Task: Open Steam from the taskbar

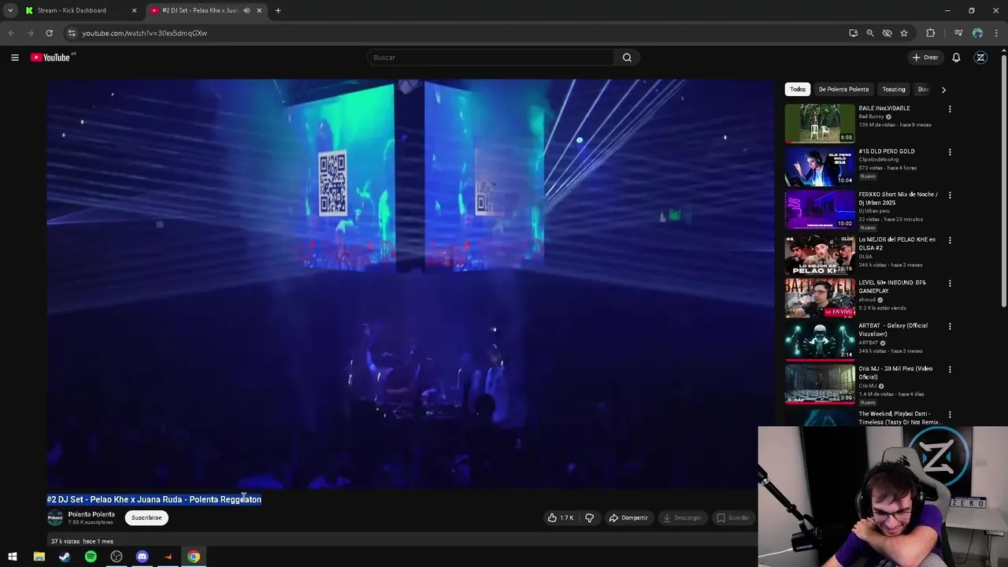Action: (65, 557)
